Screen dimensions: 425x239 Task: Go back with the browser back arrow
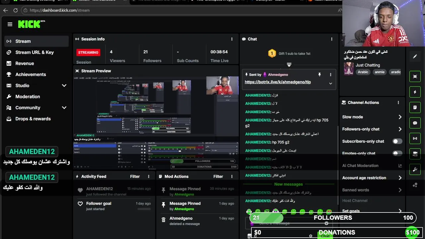coord(5,10)
